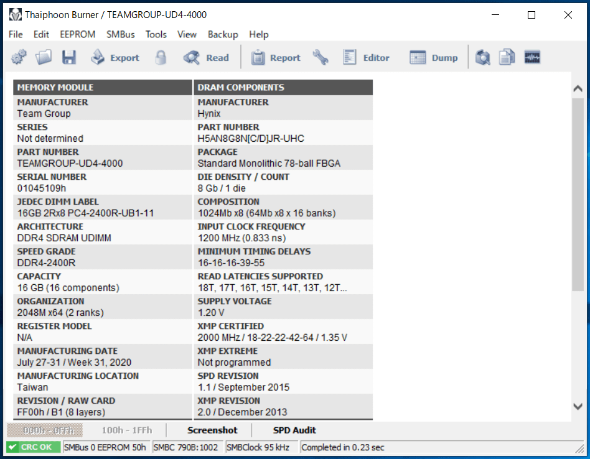The height and width of the screenshot is (459, 590).
Task: Open the EEPROM menu
Action: (x=78, y=34)
